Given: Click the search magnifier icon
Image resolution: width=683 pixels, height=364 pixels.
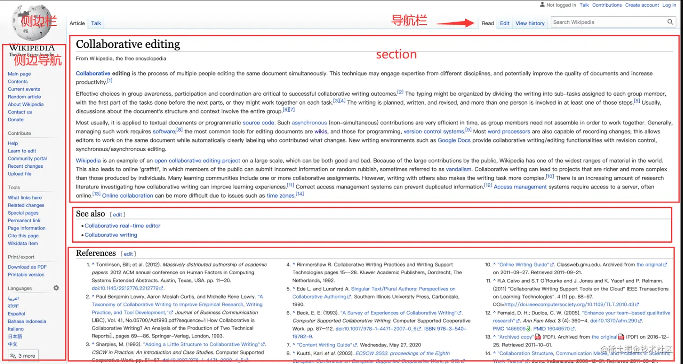Looking at the screenshot, I should 671,22.
